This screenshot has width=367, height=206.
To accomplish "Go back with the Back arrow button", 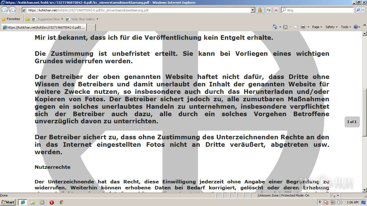I will click(5, 10).
